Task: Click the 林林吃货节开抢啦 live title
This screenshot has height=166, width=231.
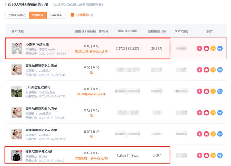Action: click(x=39, y=151)
